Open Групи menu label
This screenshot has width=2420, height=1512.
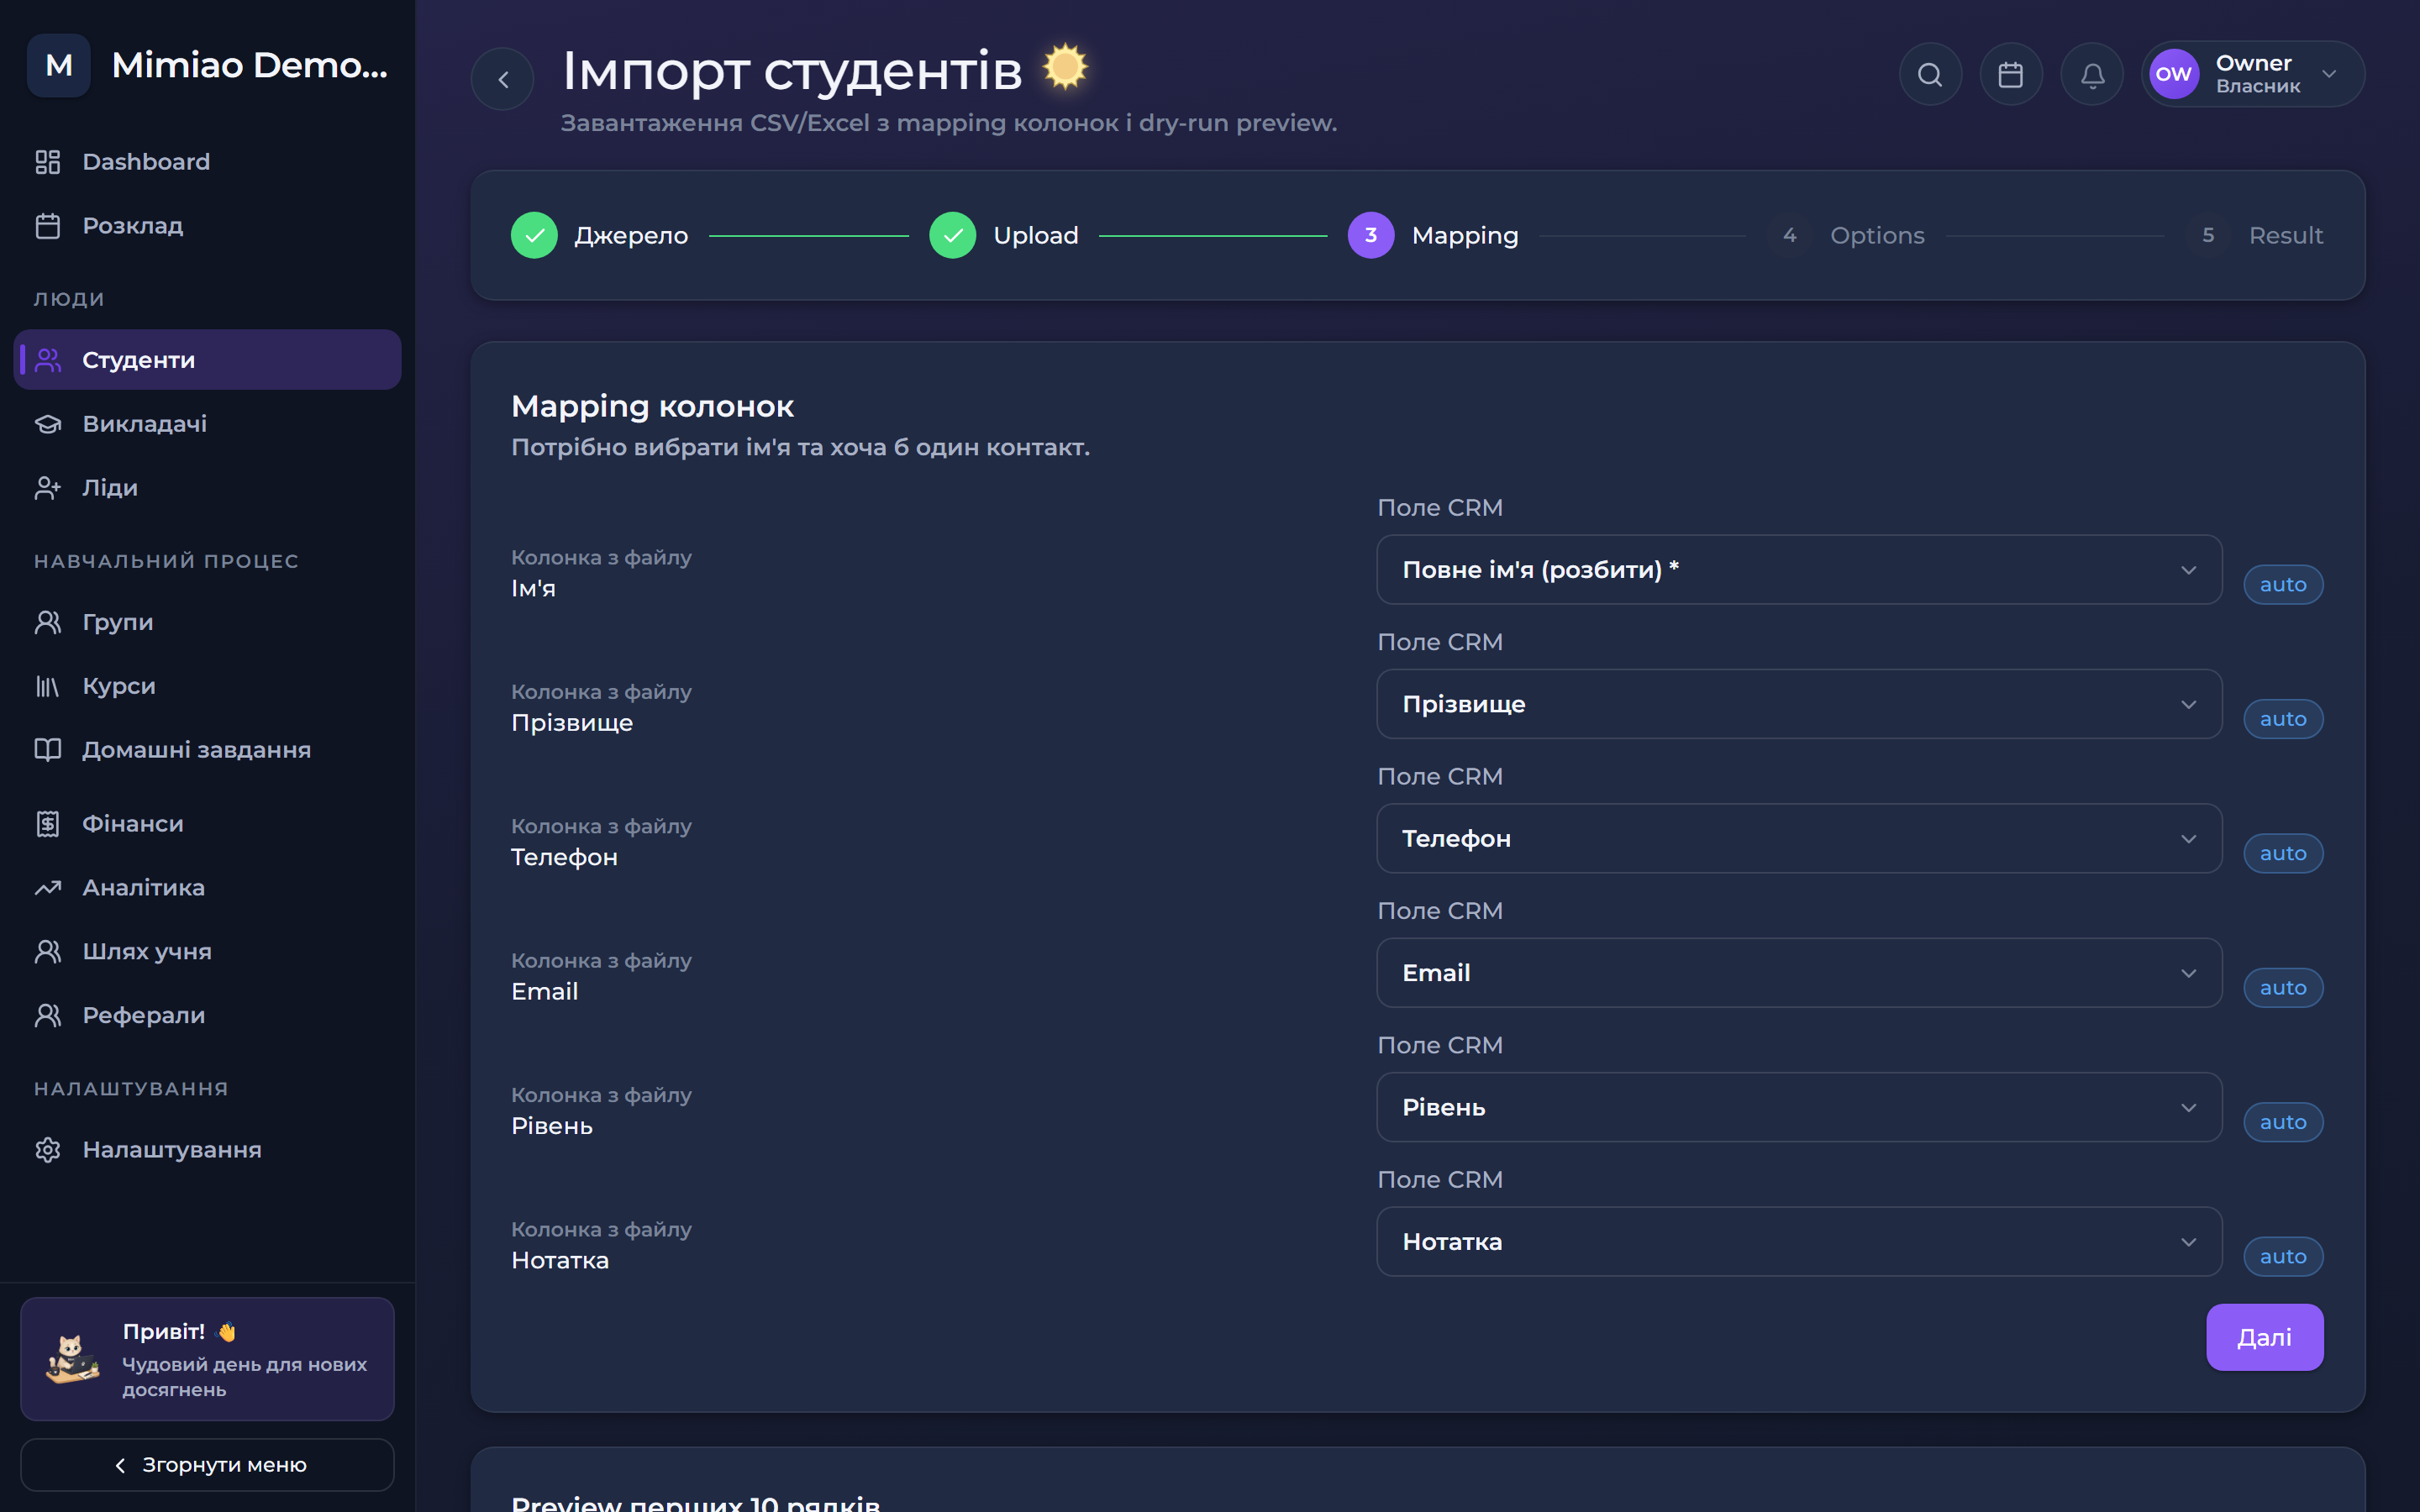click(118, 622)
